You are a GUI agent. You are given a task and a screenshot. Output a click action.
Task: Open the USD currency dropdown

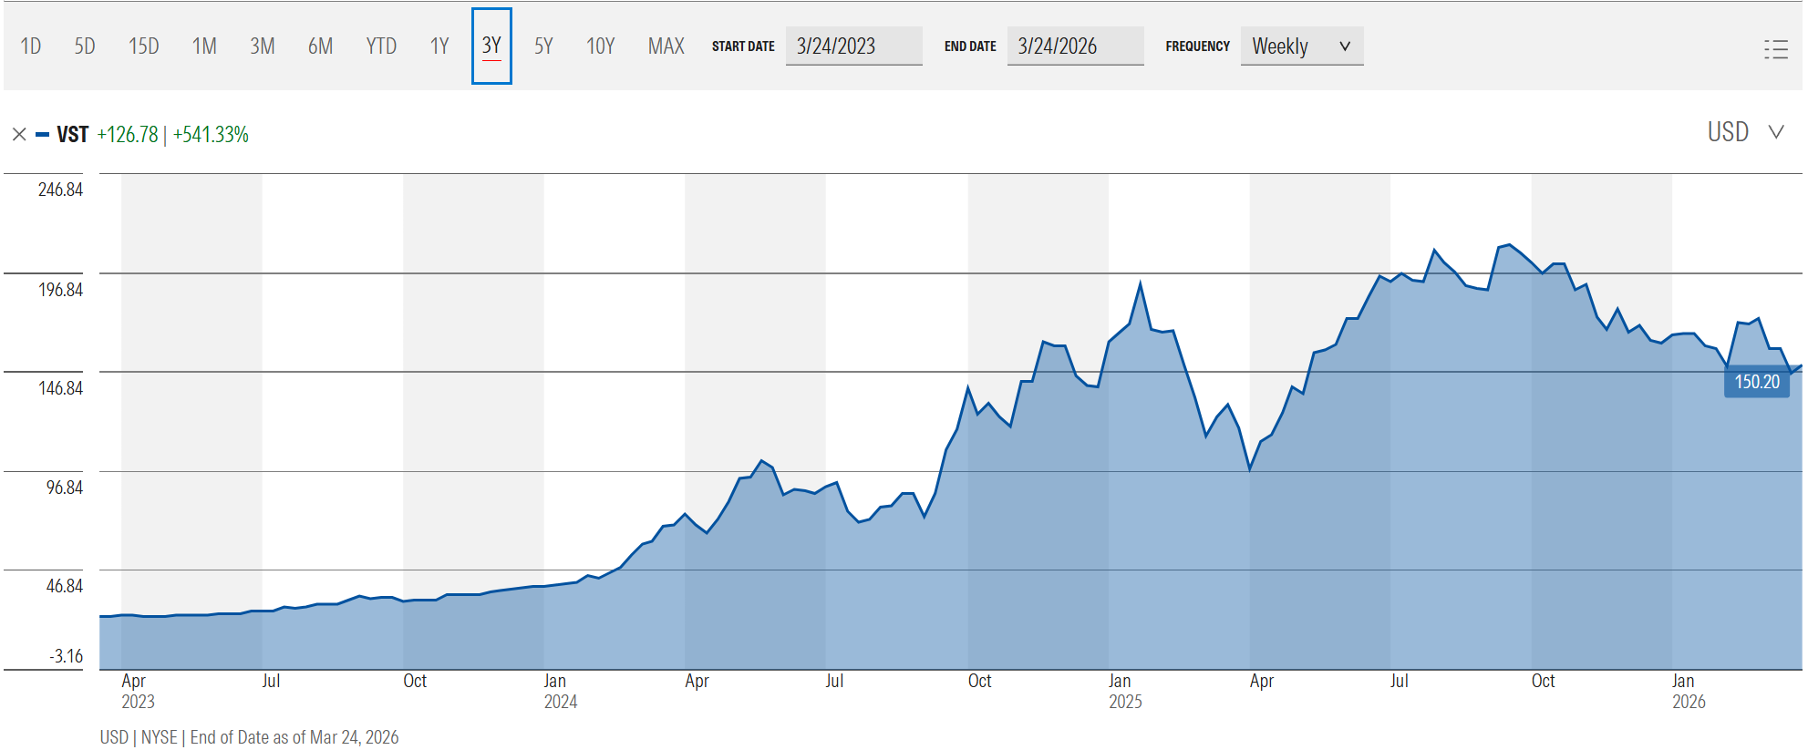click(x=1744, y=132)
